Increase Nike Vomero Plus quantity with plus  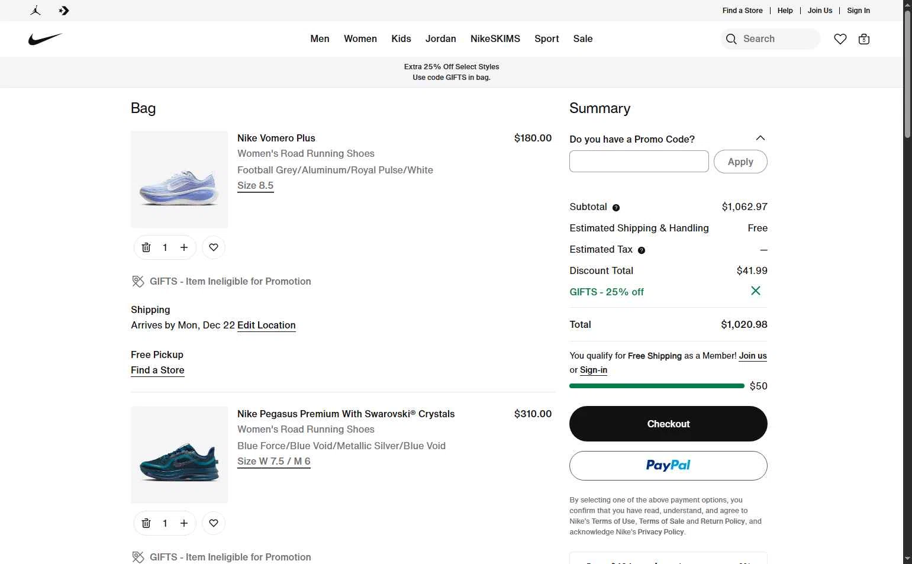point(184,247)
